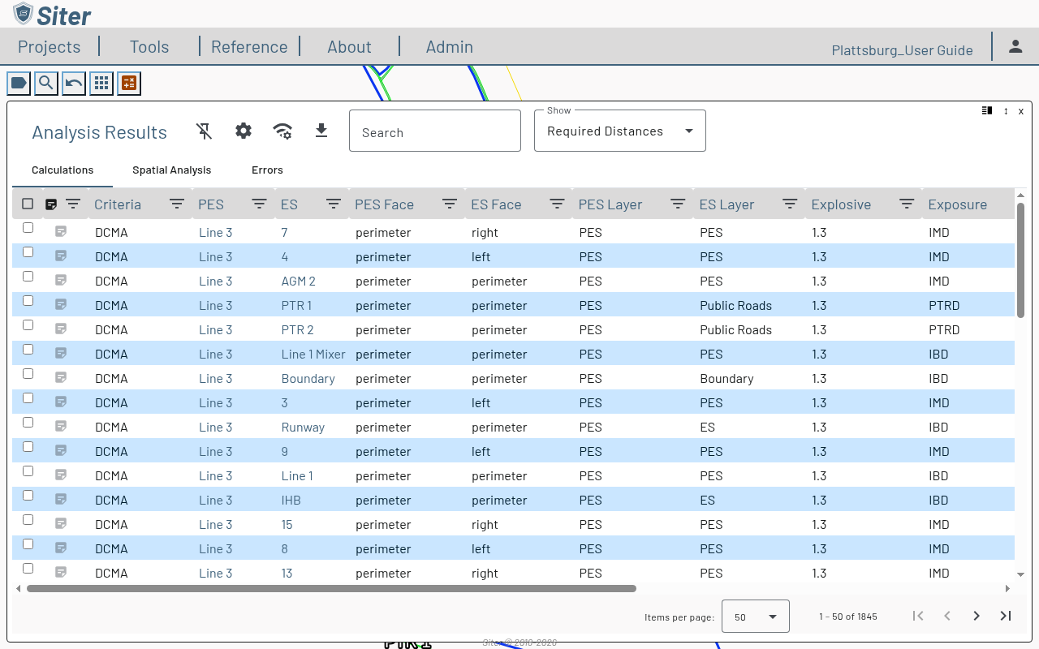Viewport: 1039px width, 649px height.
Task: Click the notes column header icon
Action: (51, 204)
